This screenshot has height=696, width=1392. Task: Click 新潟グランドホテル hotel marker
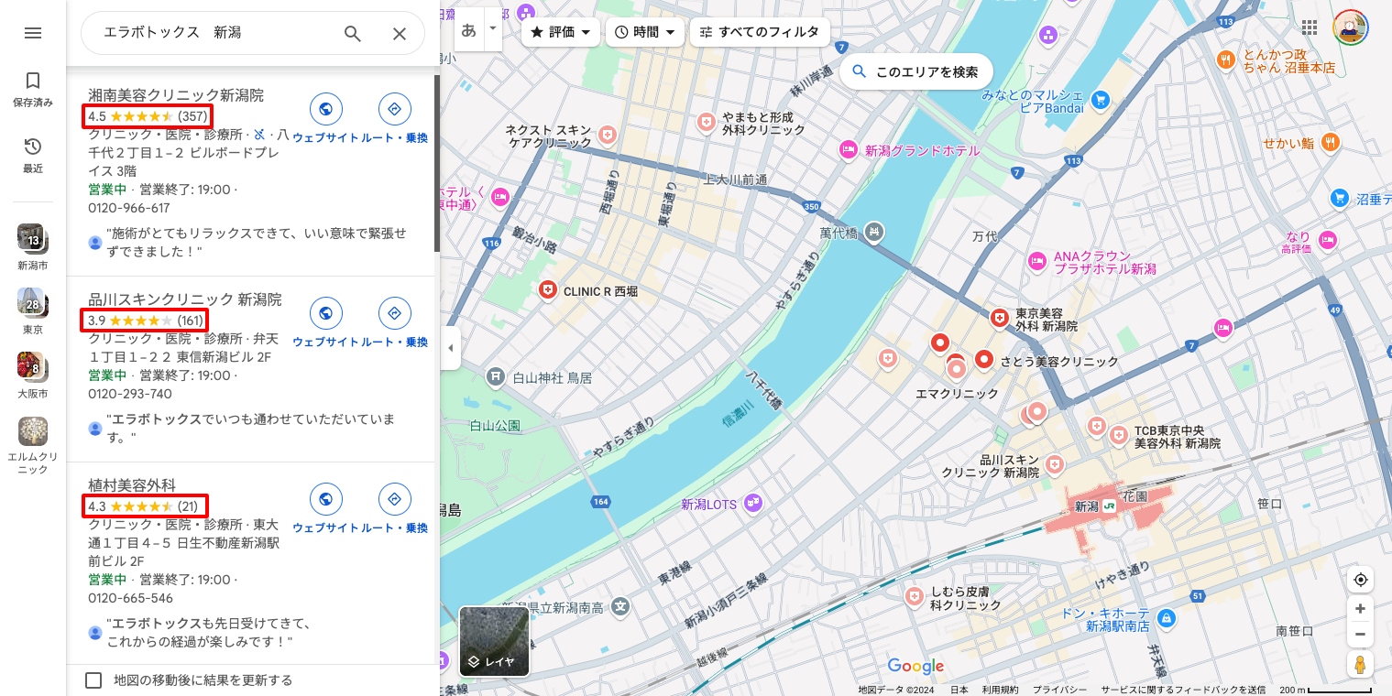(x=849, y=150)
